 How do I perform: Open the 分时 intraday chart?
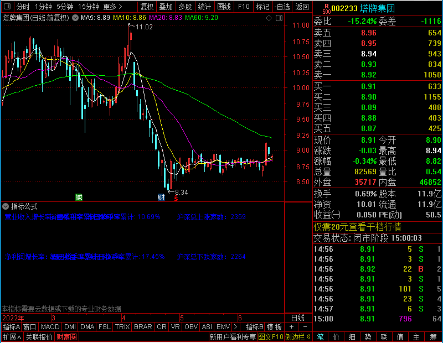pyautogui.click(x=23, y=7)
